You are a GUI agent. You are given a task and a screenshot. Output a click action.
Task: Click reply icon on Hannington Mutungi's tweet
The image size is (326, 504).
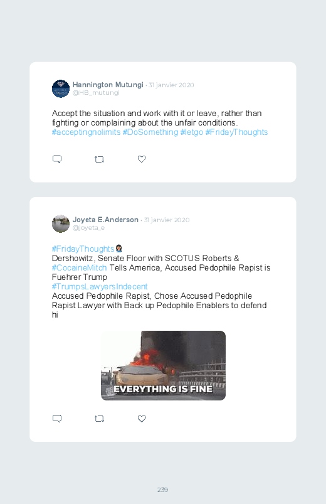(57, 159)
